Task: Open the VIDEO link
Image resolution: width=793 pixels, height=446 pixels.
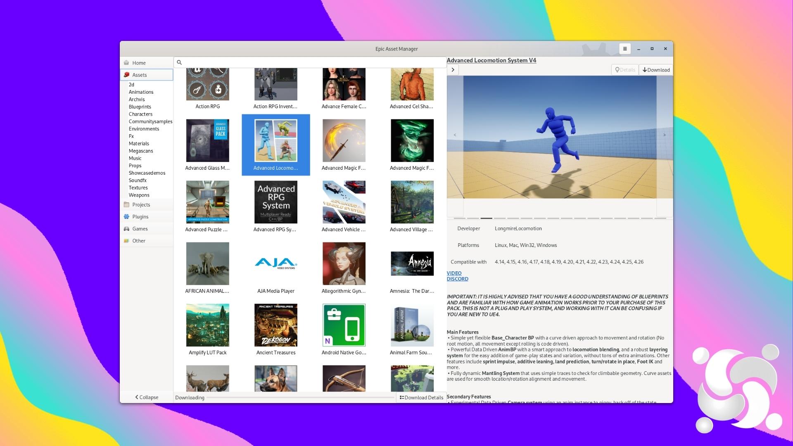Action: (x=454, y=273)
